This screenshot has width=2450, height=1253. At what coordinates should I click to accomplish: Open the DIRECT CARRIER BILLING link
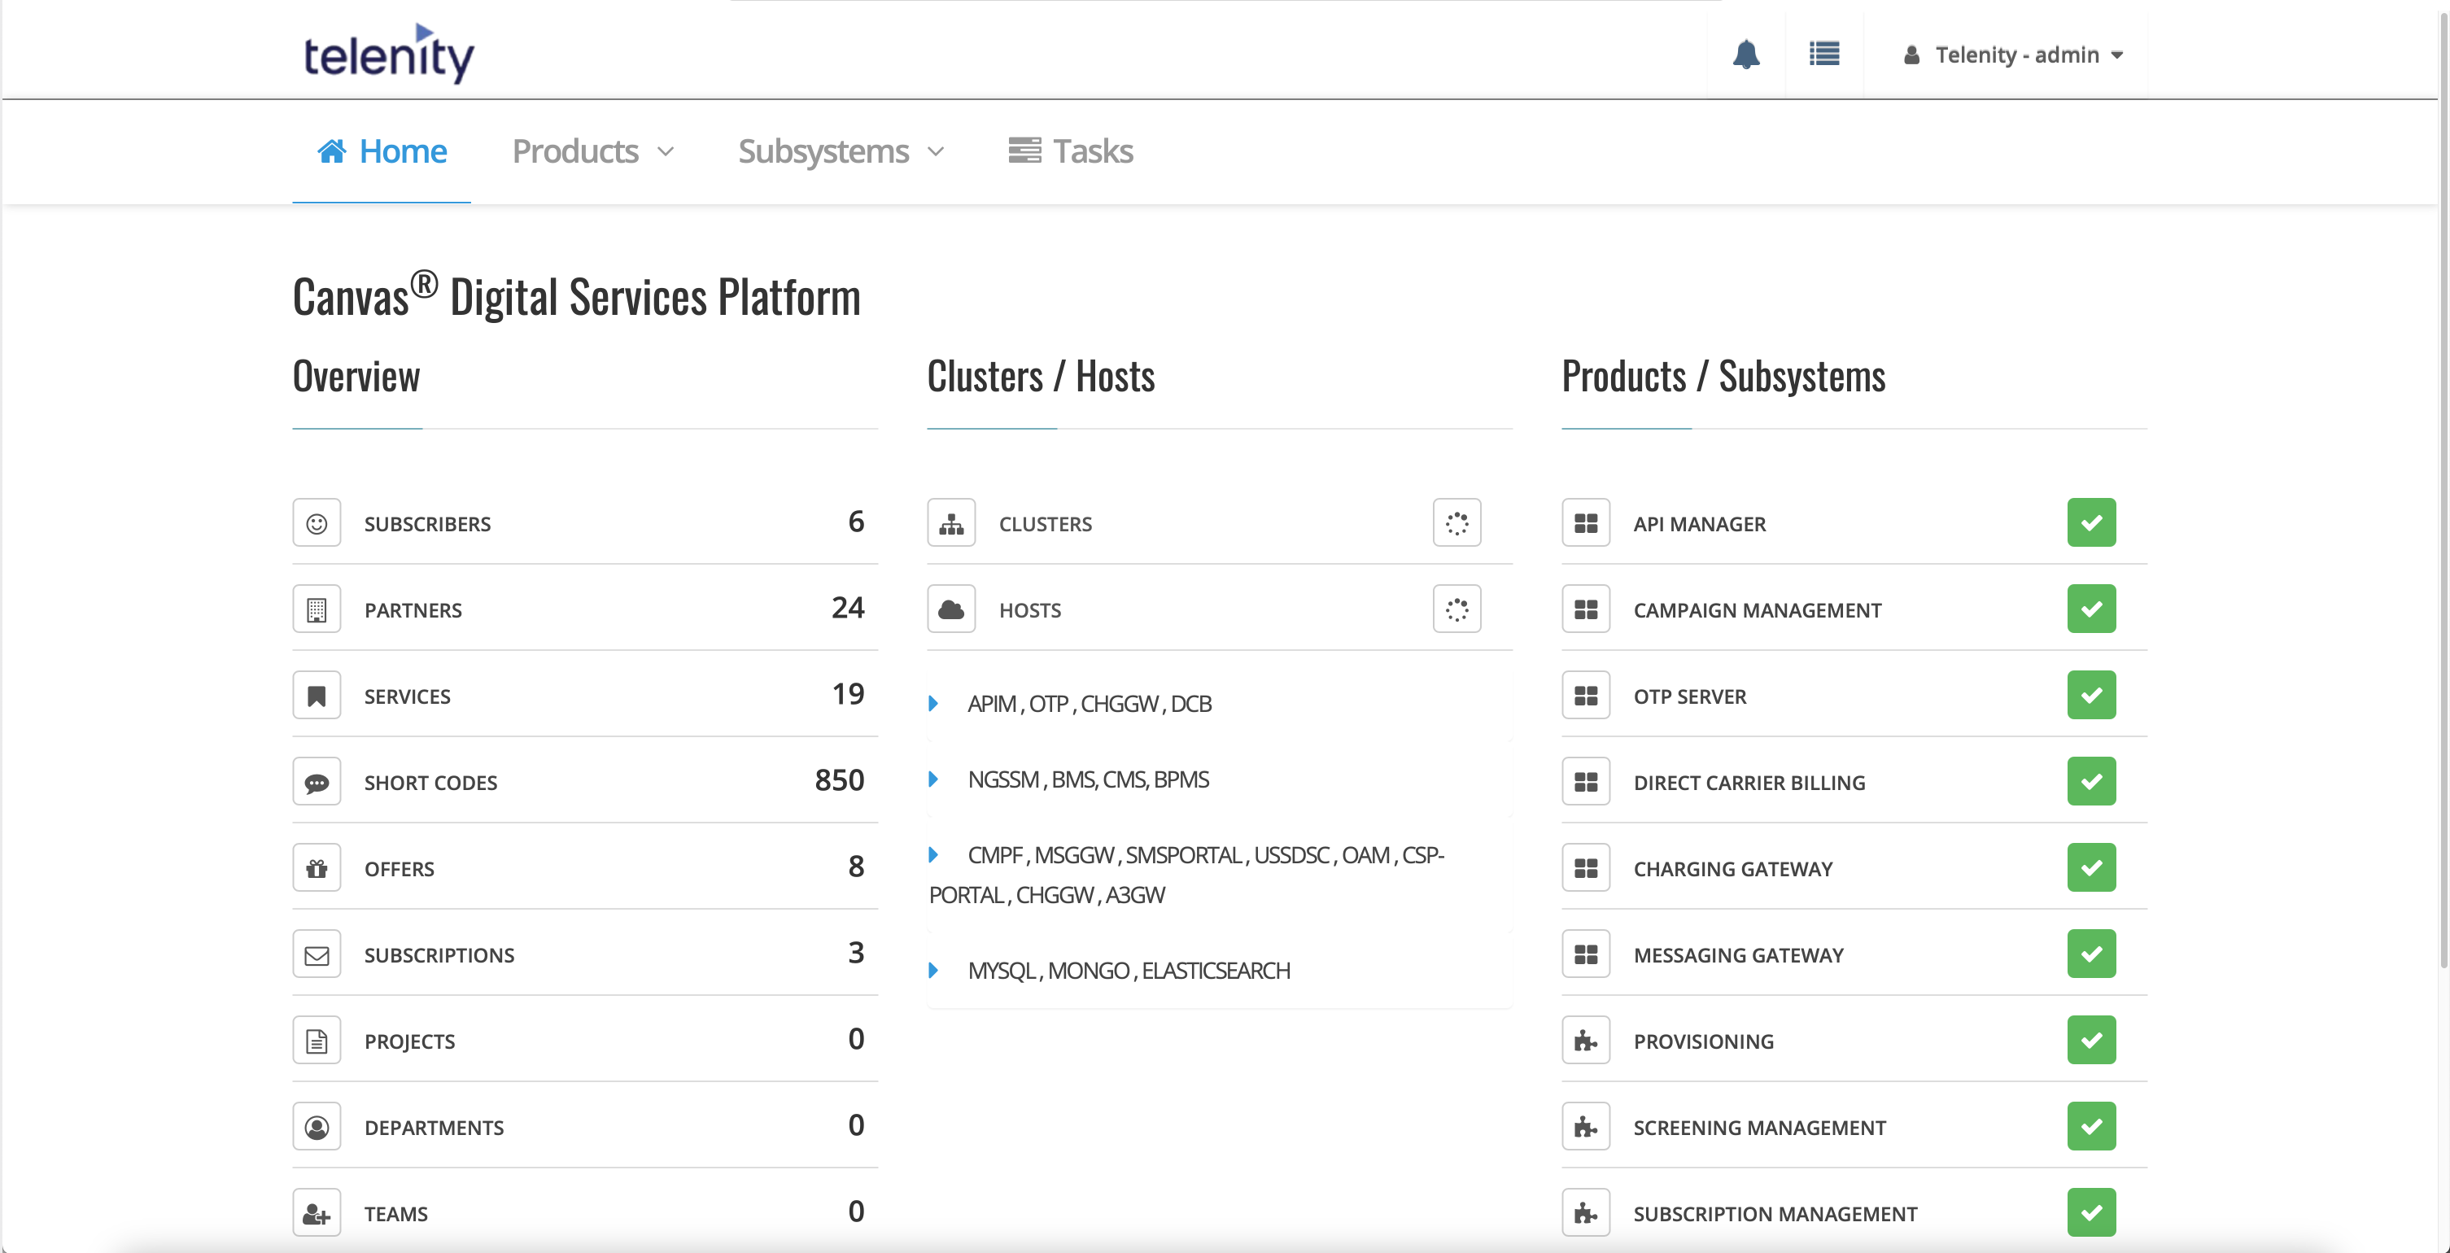1749,783
